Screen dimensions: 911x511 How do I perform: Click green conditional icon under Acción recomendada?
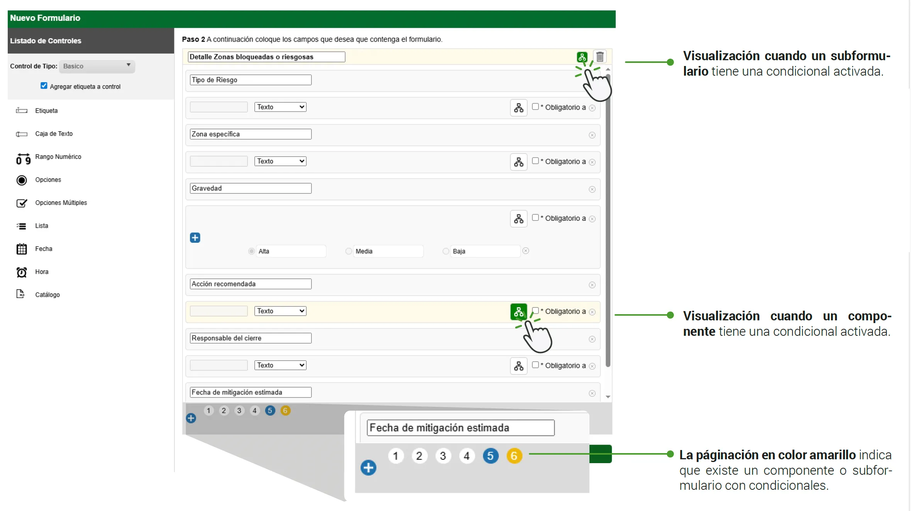click(x=518, y=312)
